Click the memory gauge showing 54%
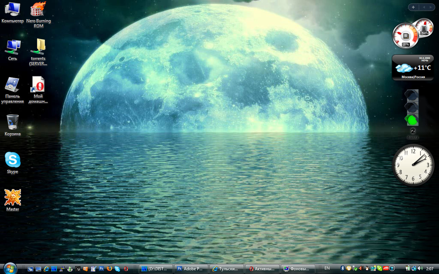 (x=425, y=28)
